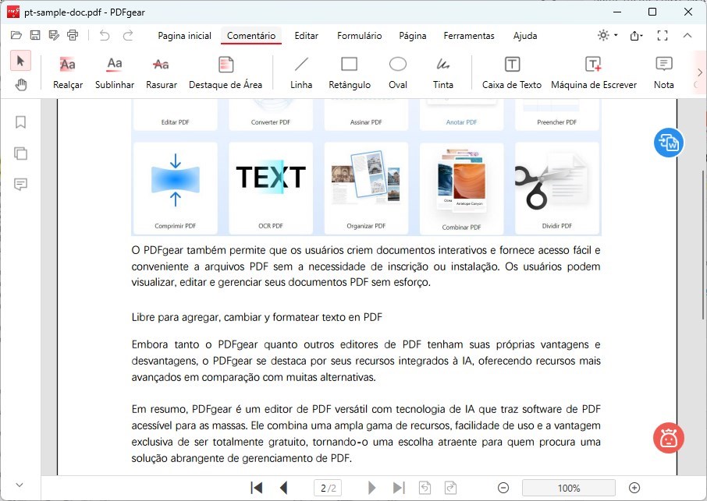Viewport: 707px width, 501px height.
Task: Open the comments side panel
Action: pos(21,184)
